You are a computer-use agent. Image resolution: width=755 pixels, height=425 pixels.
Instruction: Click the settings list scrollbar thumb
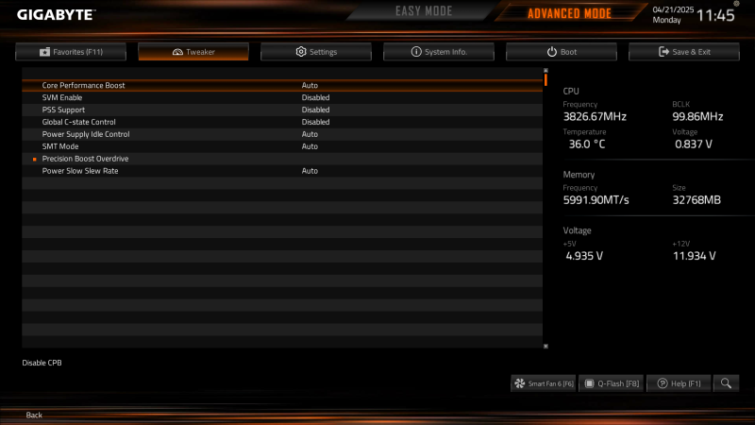point(545,80)
